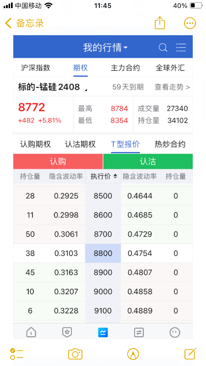This screenshot has height=366, width=206.
Task: Open the star shield favorites icon
Action: tap(67, 332)
